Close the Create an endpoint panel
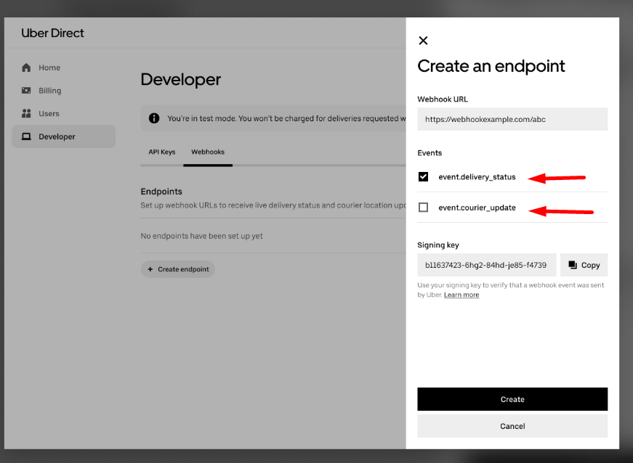This screenshot has width=633, height=463. click(x=423, y=41)
